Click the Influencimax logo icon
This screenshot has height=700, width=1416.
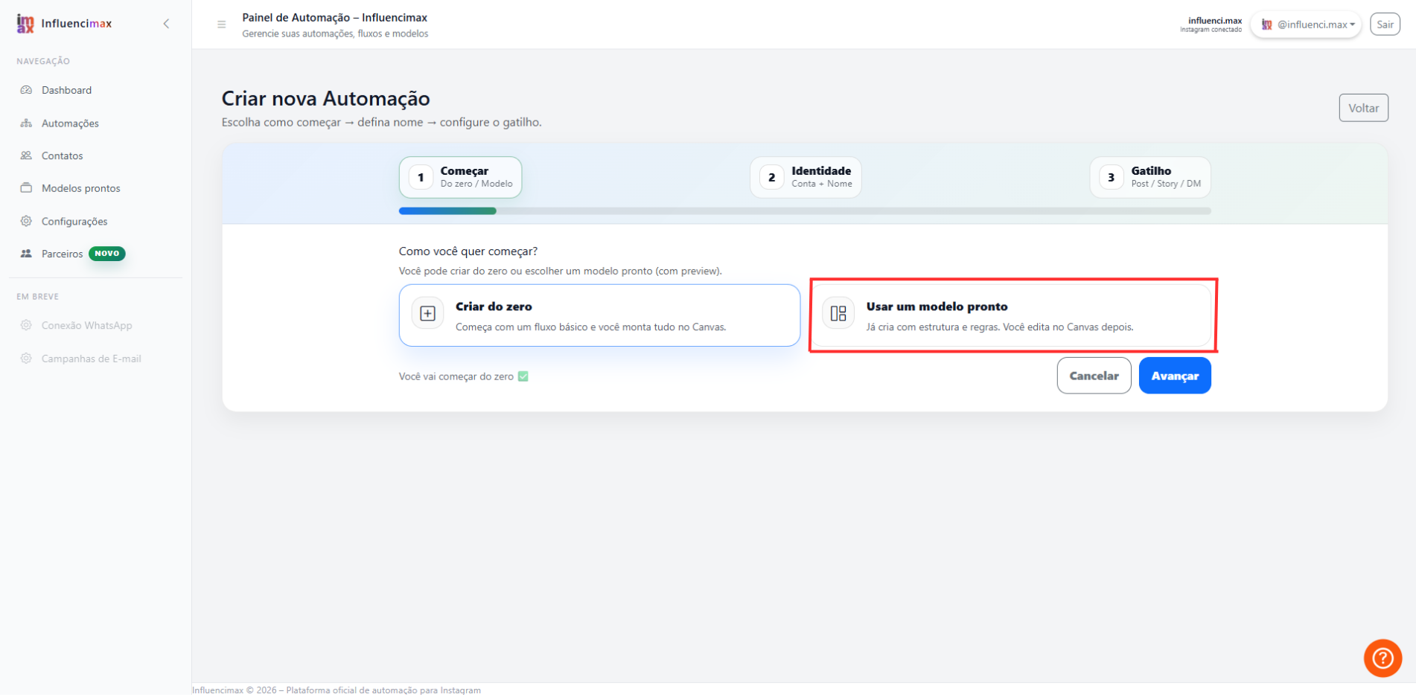point(25,24)
